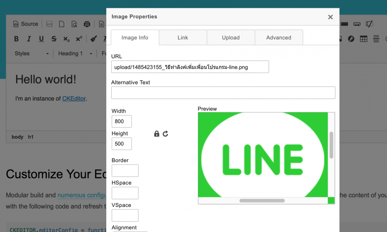Click the Hidden Field toolbar icon
Viewport: 387px width, 232px height.
pyautogui.click(x=369, y=24)
